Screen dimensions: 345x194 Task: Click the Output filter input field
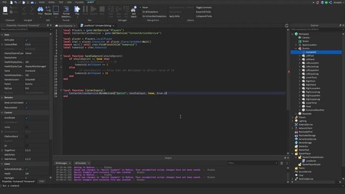tap(253, 163)
